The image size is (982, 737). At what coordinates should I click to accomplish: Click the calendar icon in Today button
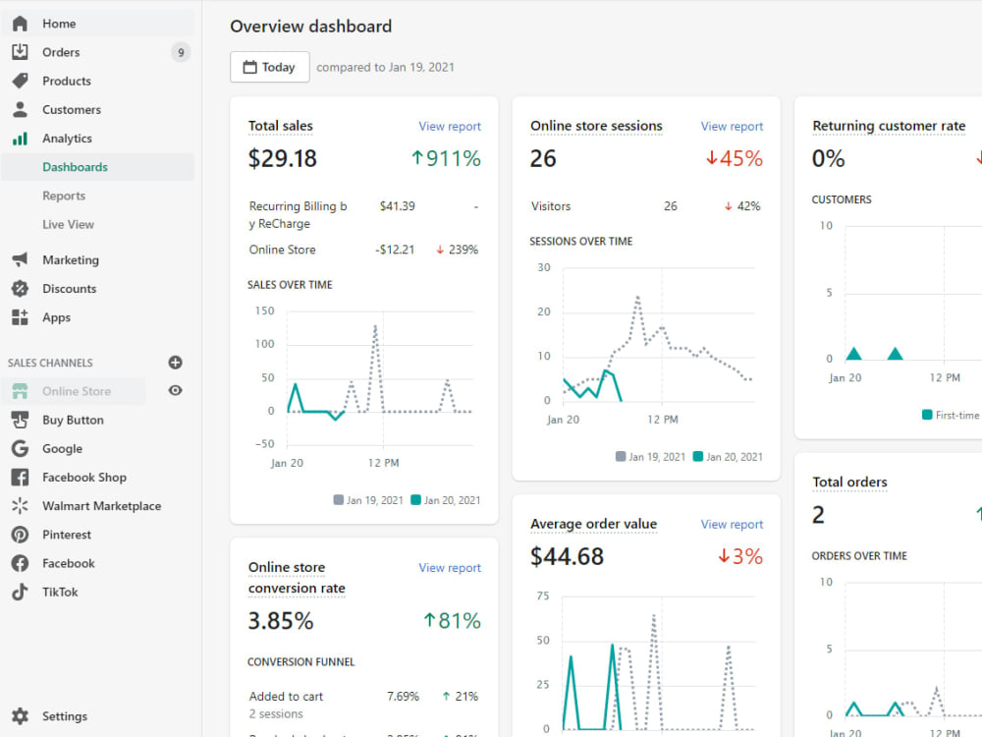point(249,67)
